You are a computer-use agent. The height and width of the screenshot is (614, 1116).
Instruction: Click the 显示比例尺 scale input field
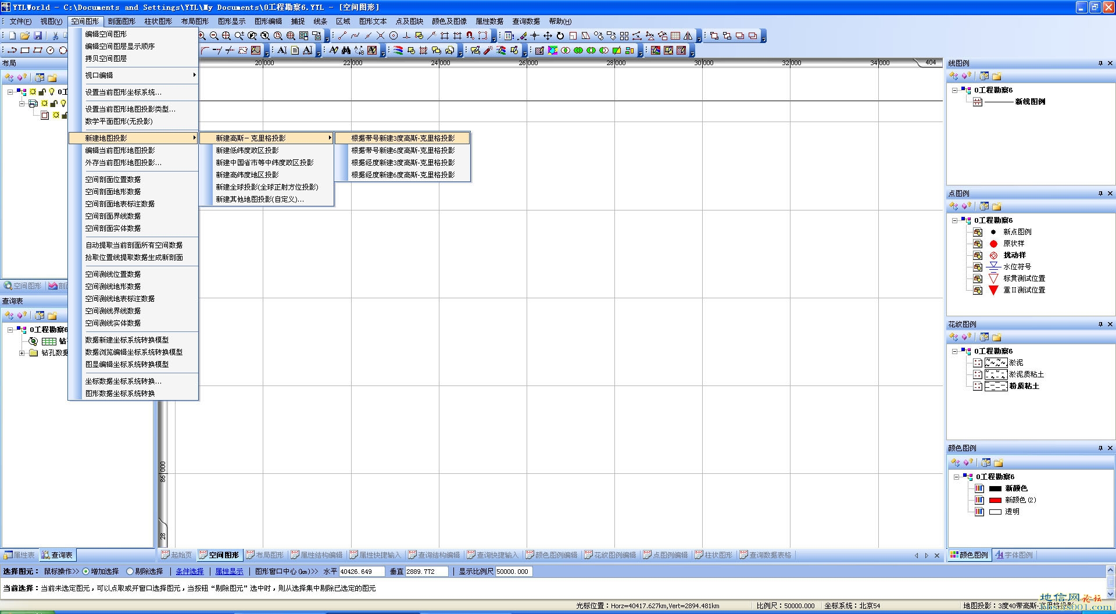click(514, 572)
